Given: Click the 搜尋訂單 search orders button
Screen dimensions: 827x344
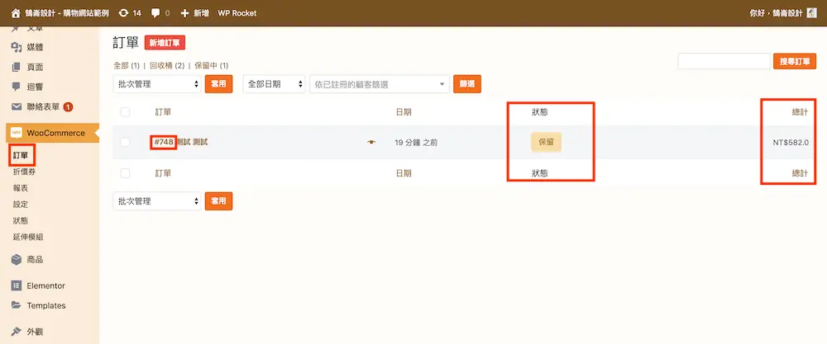Looking at the screenshot, I should tap(794, 61).
